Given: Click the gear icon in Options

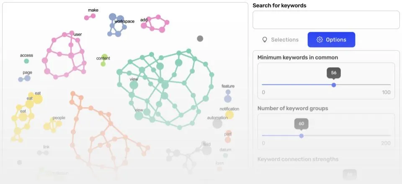Looking at the screenshot, I should click(320, 40).
